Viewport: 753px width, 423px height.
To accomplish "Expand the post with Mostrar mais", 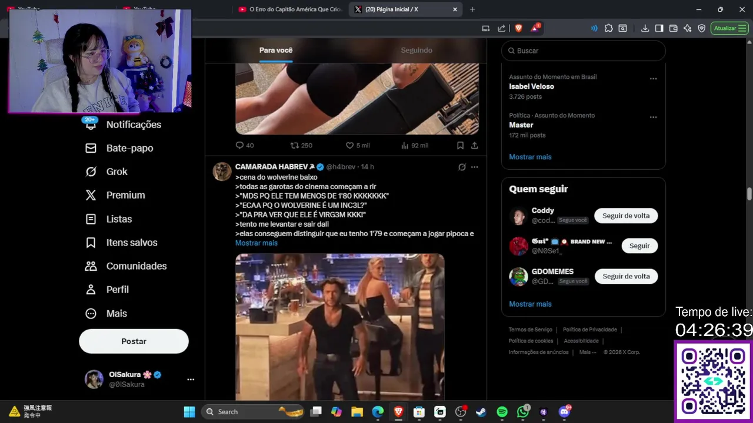I will click(x=256, y=243).
